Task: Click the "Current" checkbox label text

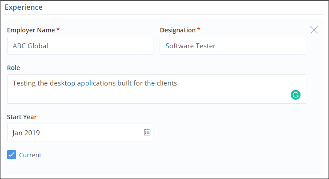Action: [30, 155]
